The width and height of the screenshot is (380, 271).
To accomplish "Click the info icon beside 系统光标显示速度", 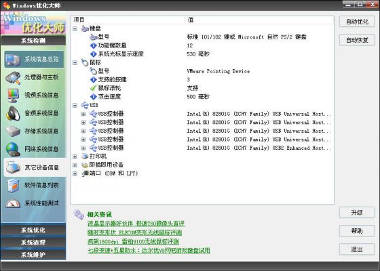I will click(94, 54).
